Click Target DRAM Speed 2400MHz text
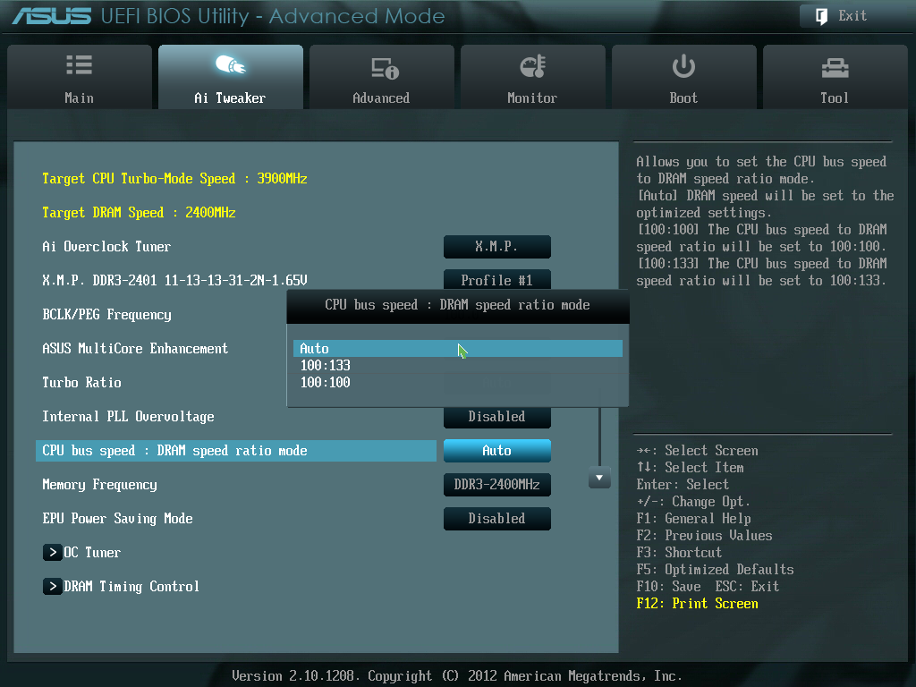 click(x=139, y=212)
